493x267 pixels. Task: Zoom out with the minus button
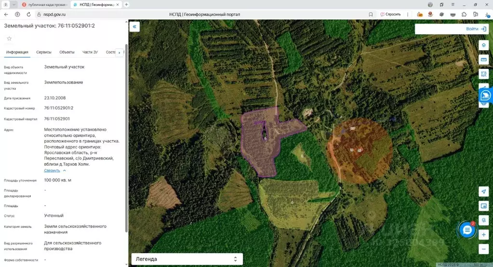[x=484, y=249]
